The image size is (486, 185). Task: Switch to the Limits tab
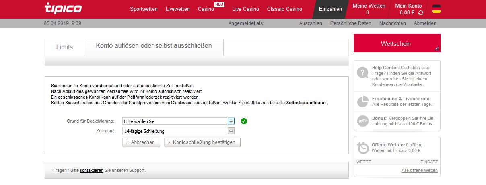pos(64,47)
